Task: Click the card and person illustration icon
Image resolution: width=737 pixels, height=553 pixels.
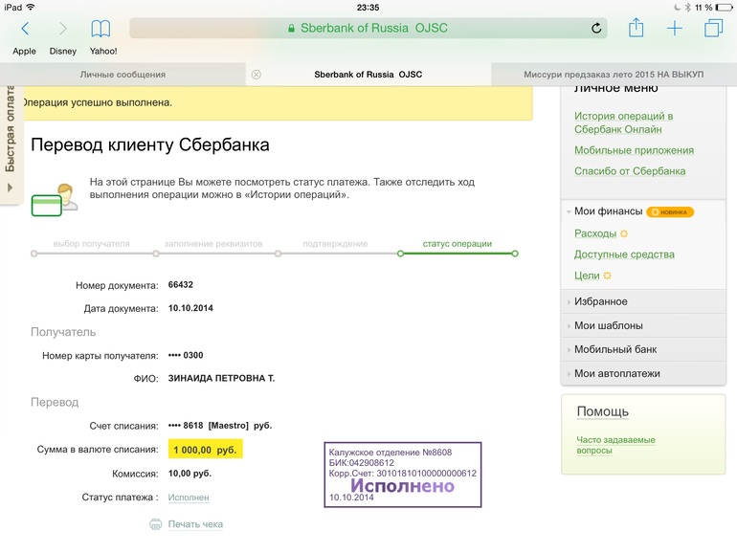Action: [54, 200]
